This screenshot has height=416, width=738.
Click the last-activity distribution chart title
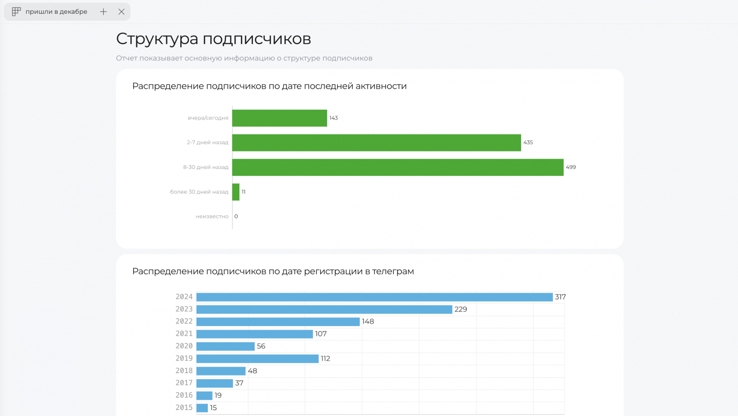pyautogui.click(x=269, y=86)
